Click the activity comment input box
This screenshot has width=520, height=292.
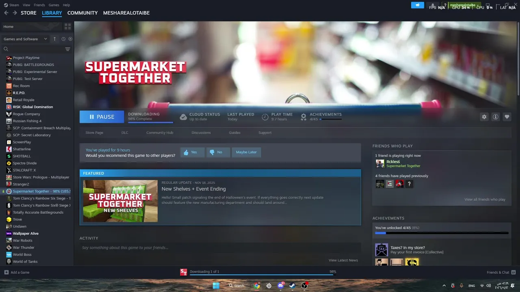pos(220,247)
